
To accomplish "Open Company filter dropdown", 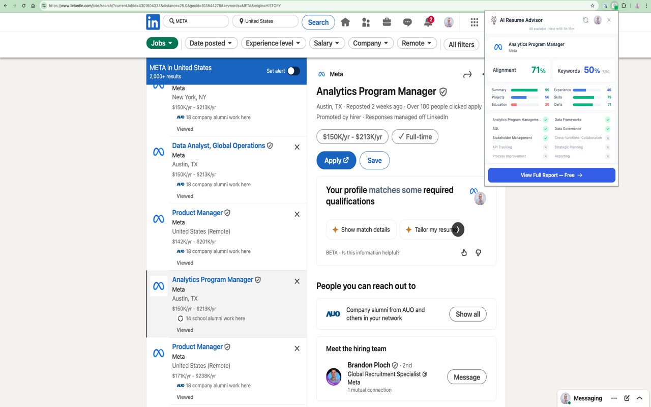I will coord(371,43).
